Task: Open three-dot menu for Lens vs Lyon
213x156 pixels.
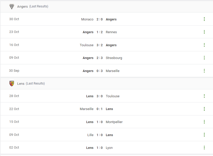Action: [x=204, y=148]
